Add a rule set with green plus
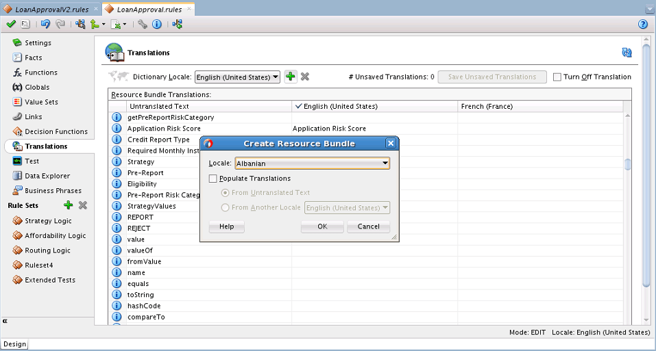 point(68,205)
